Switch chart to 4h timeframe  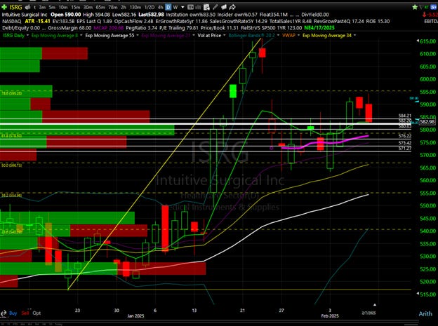point(160,7)
